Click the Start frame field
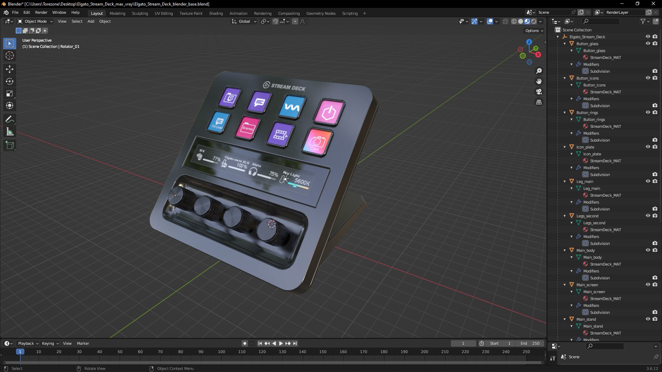 (x=500, y=343)
